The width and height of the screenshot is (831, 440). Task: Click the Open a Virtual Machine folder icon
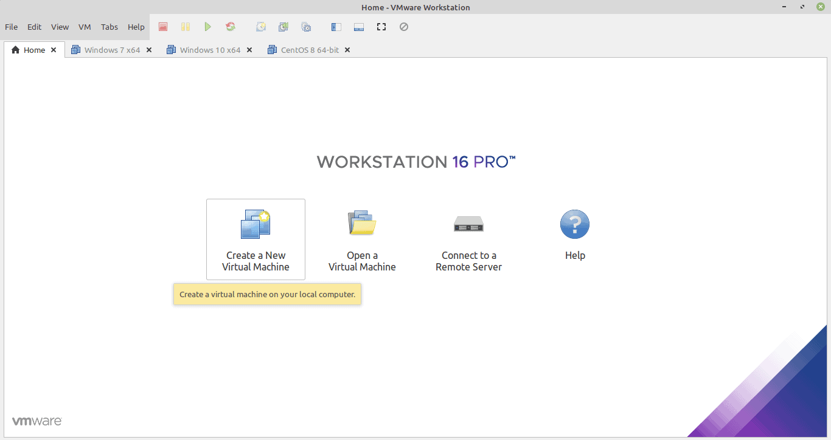pos(362,223)
